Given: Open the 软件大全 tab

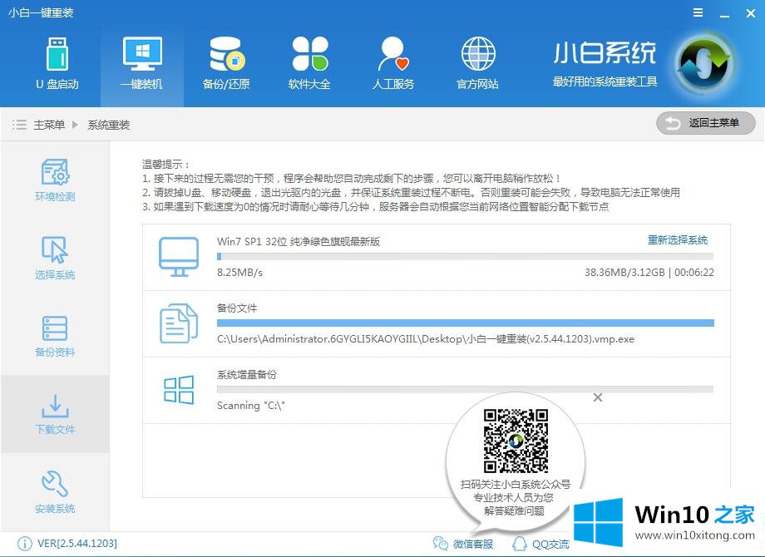Looking at the screenshot, I should tap(309, 64).
